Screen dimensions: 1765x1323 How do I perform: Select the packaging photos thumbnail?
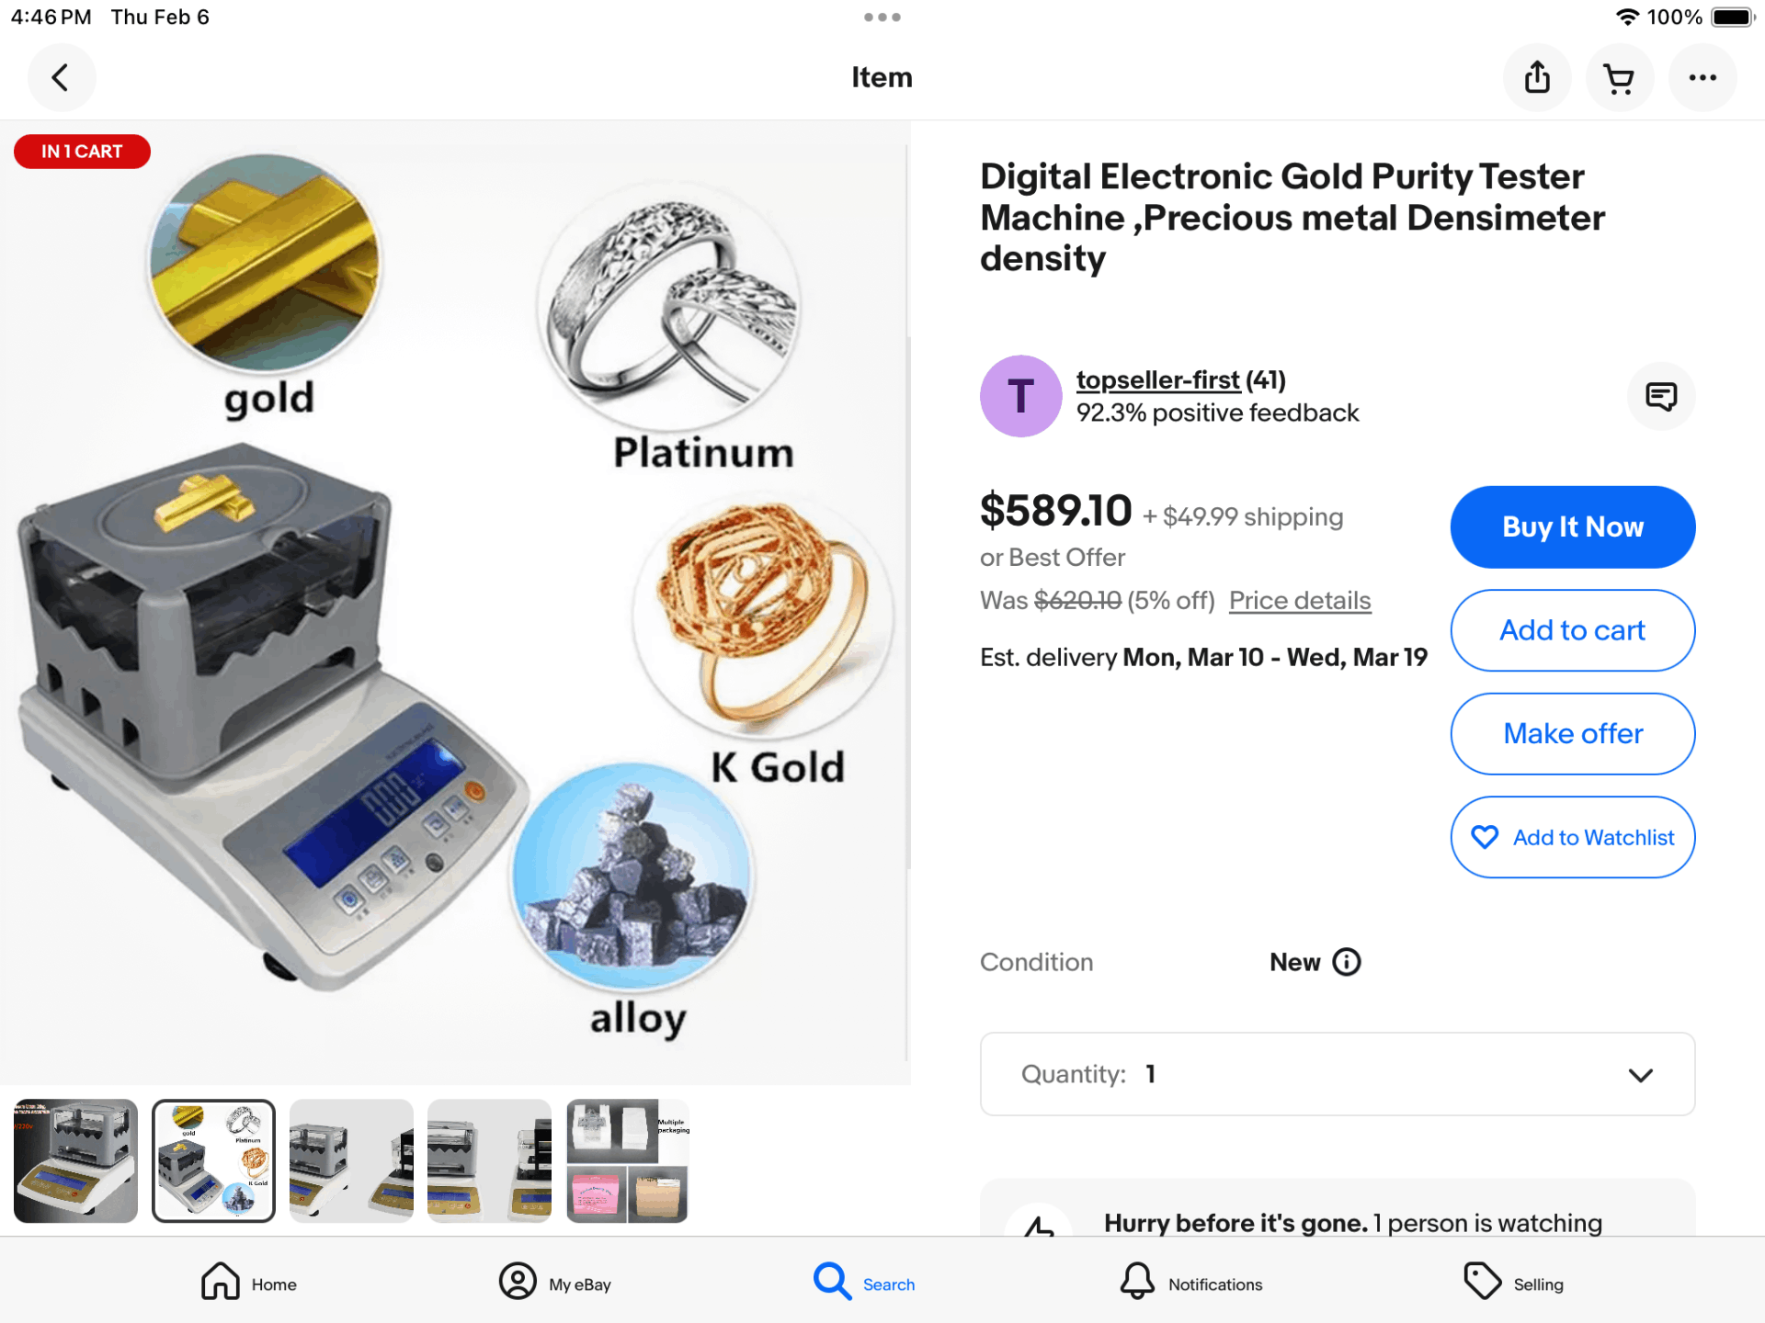point(628,1160)
